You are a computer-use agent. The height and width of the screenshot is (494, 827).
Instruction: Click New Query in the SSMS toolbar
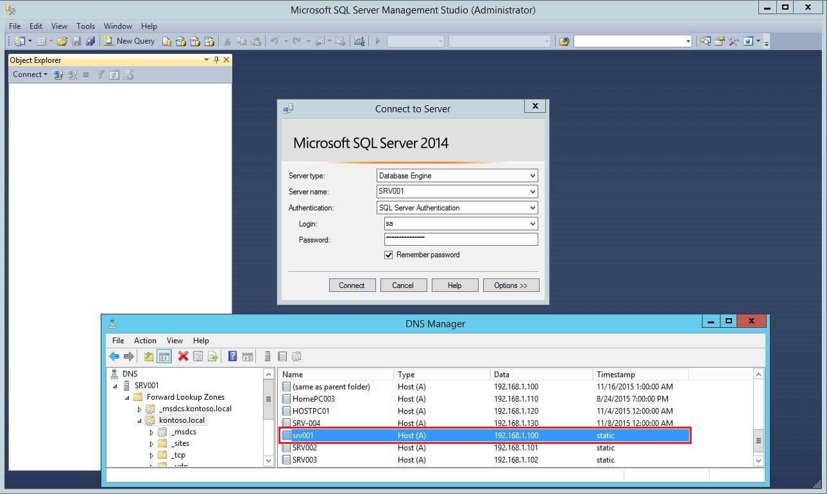[x=130, y=41]
